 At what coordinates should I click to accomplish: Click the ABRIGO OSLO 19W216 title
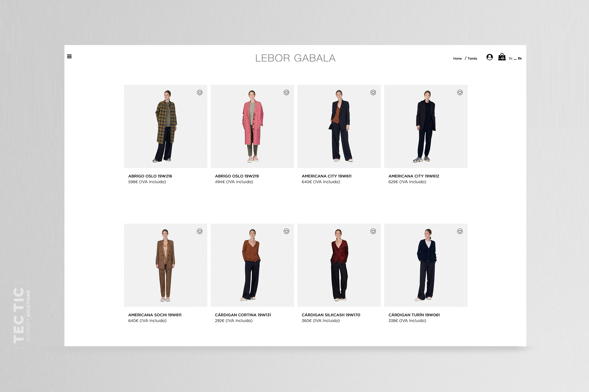[x=150, y=176]
